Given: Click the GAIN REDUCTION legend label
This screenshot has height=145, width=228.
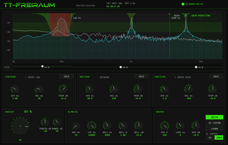Looking at the screenshot, I should (201, 16).
